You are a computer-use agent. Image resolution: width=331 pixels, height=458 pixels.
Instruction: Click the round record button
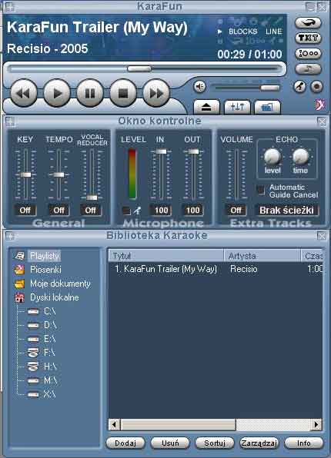(316, 87)
